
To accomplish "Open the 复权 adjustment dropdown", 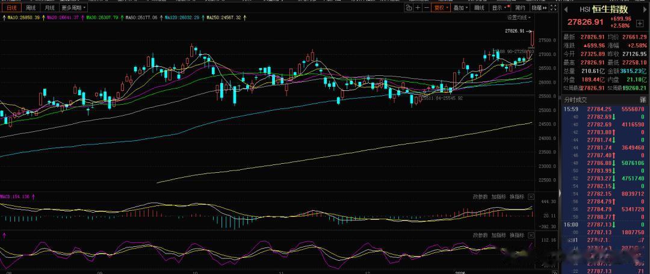I will 441,7.
